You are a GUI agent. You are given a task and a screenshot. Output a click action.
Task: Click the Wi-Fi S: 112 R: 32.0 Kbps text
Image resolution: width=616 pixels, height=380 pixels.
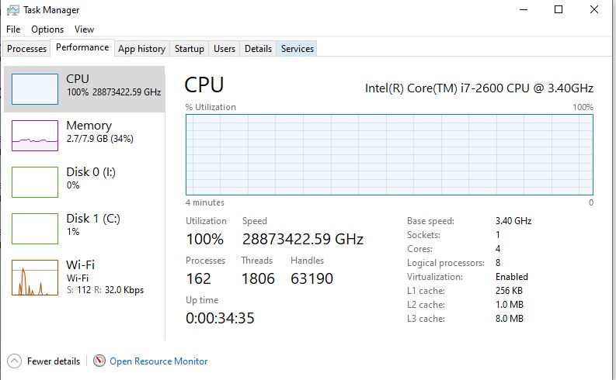point(106,290)
